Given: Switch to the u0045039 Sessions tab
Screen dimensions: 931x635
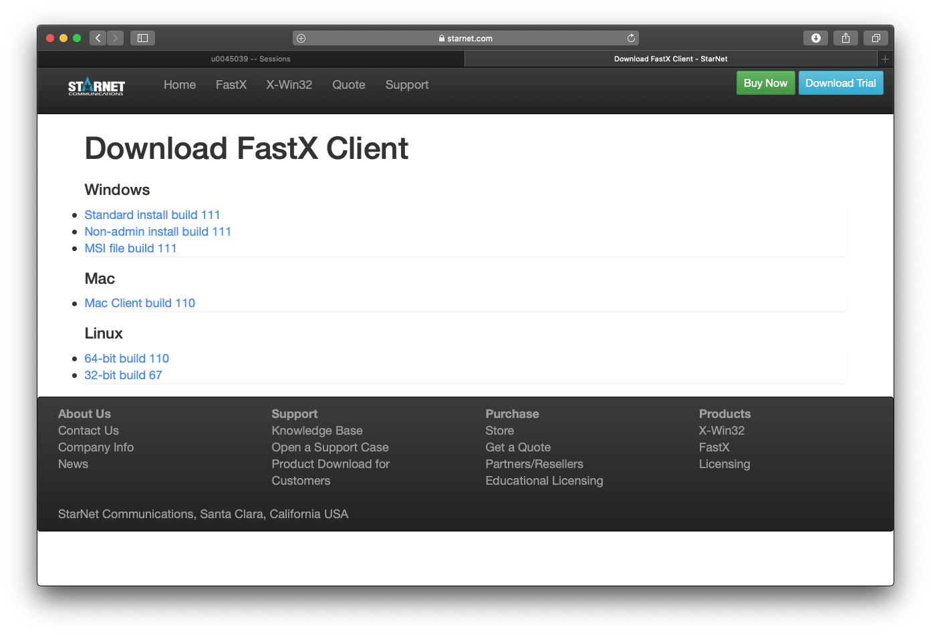Looking at the screenshot, I should (251, 59).
